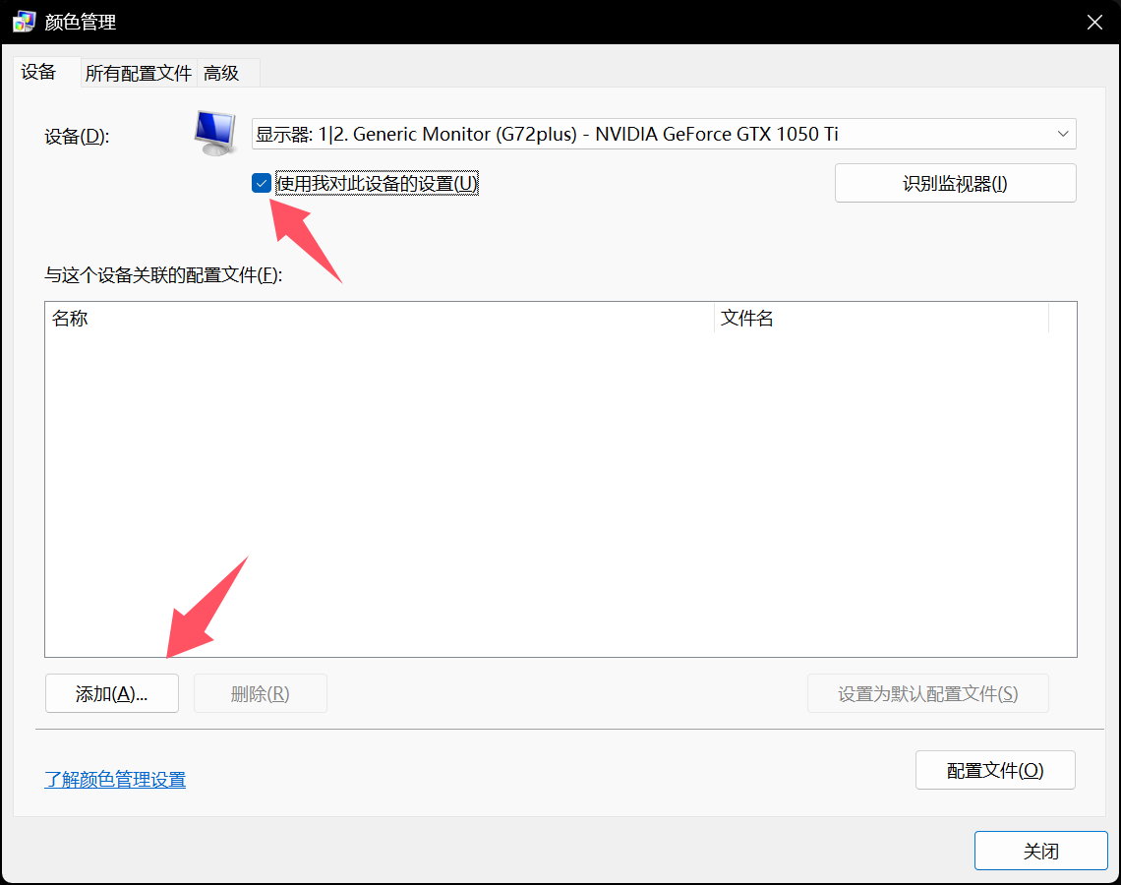Screen dimensions: 1121x885
Task: Click the 设备(D) label
Action: (77, 137)
